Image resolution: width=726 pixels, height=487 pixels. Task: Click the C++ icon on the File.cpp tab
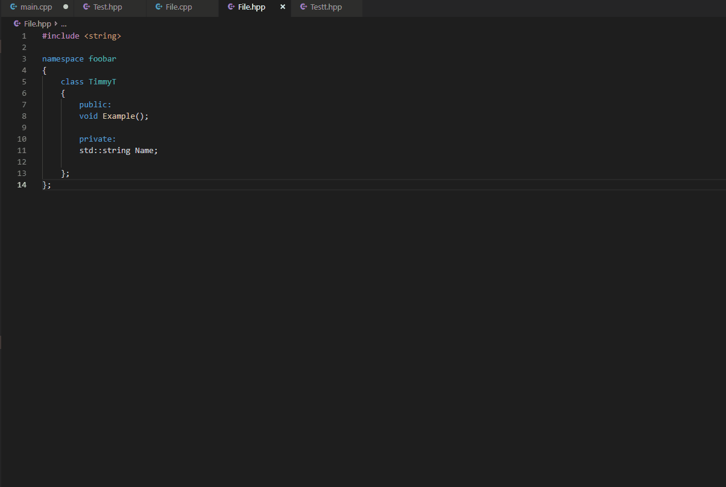click(x=158, y=7)
